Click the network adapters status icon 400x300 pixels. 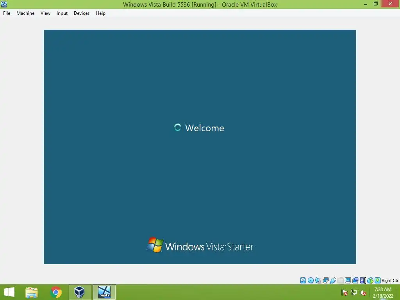pyautogui.click(x=325, y=280)
